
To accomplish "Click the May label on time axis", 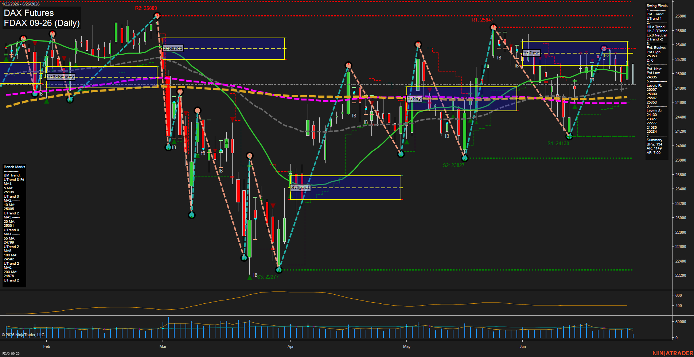I will tap(407, 346).
